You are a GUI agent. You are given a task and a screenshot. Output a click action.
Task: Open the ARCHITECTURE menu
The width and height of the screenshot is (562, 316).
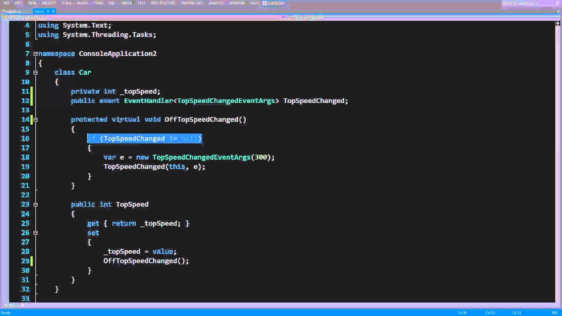click(x=164, y=3)
